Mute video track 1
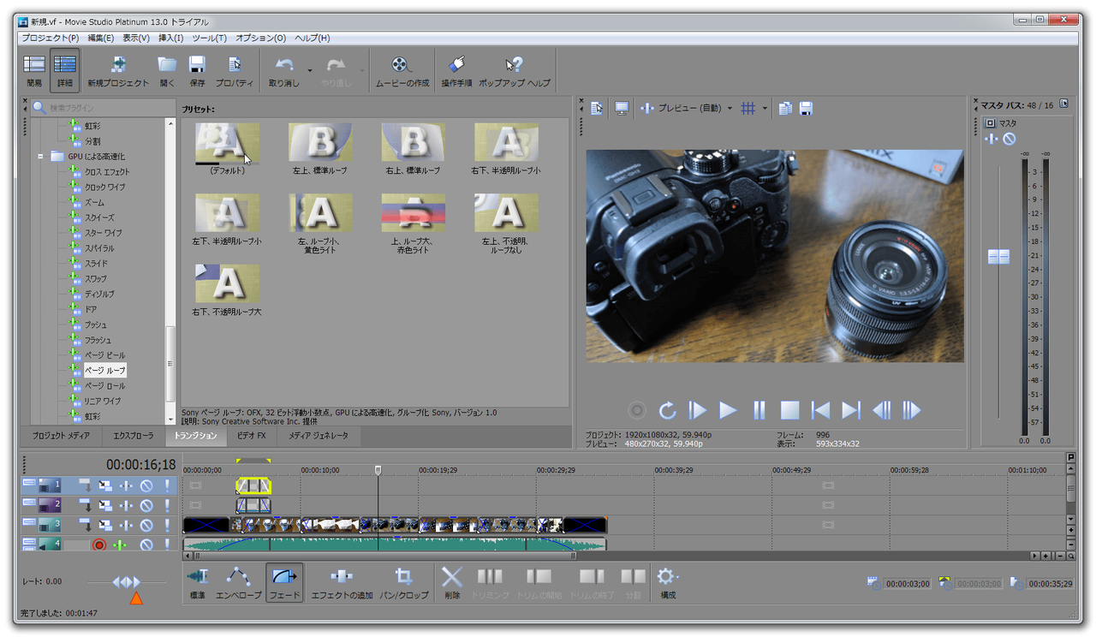 146,486
